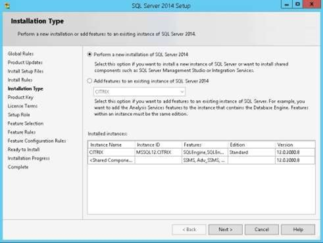Click Shared Components row version 12.0.2000.8

(x=295, y=160)
